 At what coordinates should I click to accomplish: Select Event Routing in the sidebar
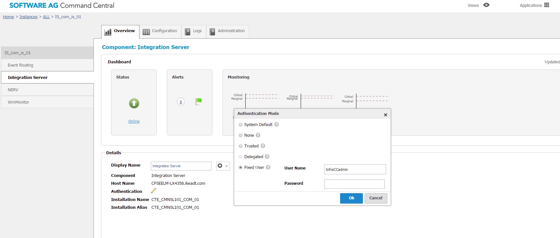click(x=47, y=65)
